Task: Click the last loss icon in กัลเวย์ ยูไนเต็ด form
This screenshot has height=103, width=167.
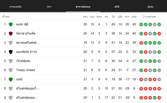Action: tap(159, 34)
